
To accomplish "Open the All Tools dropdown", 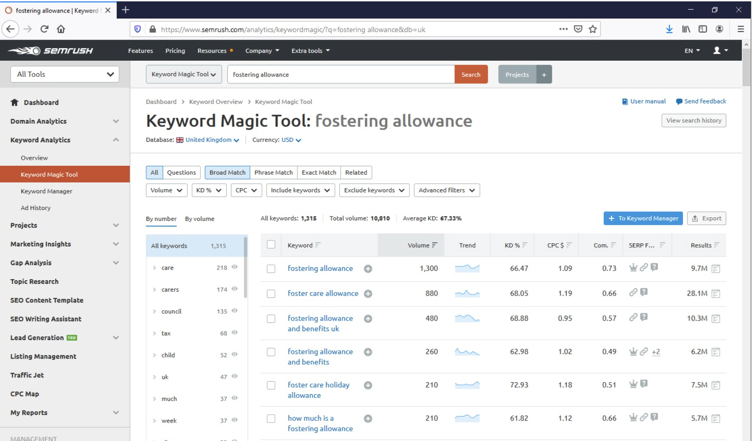I will [x=65, y=74].
